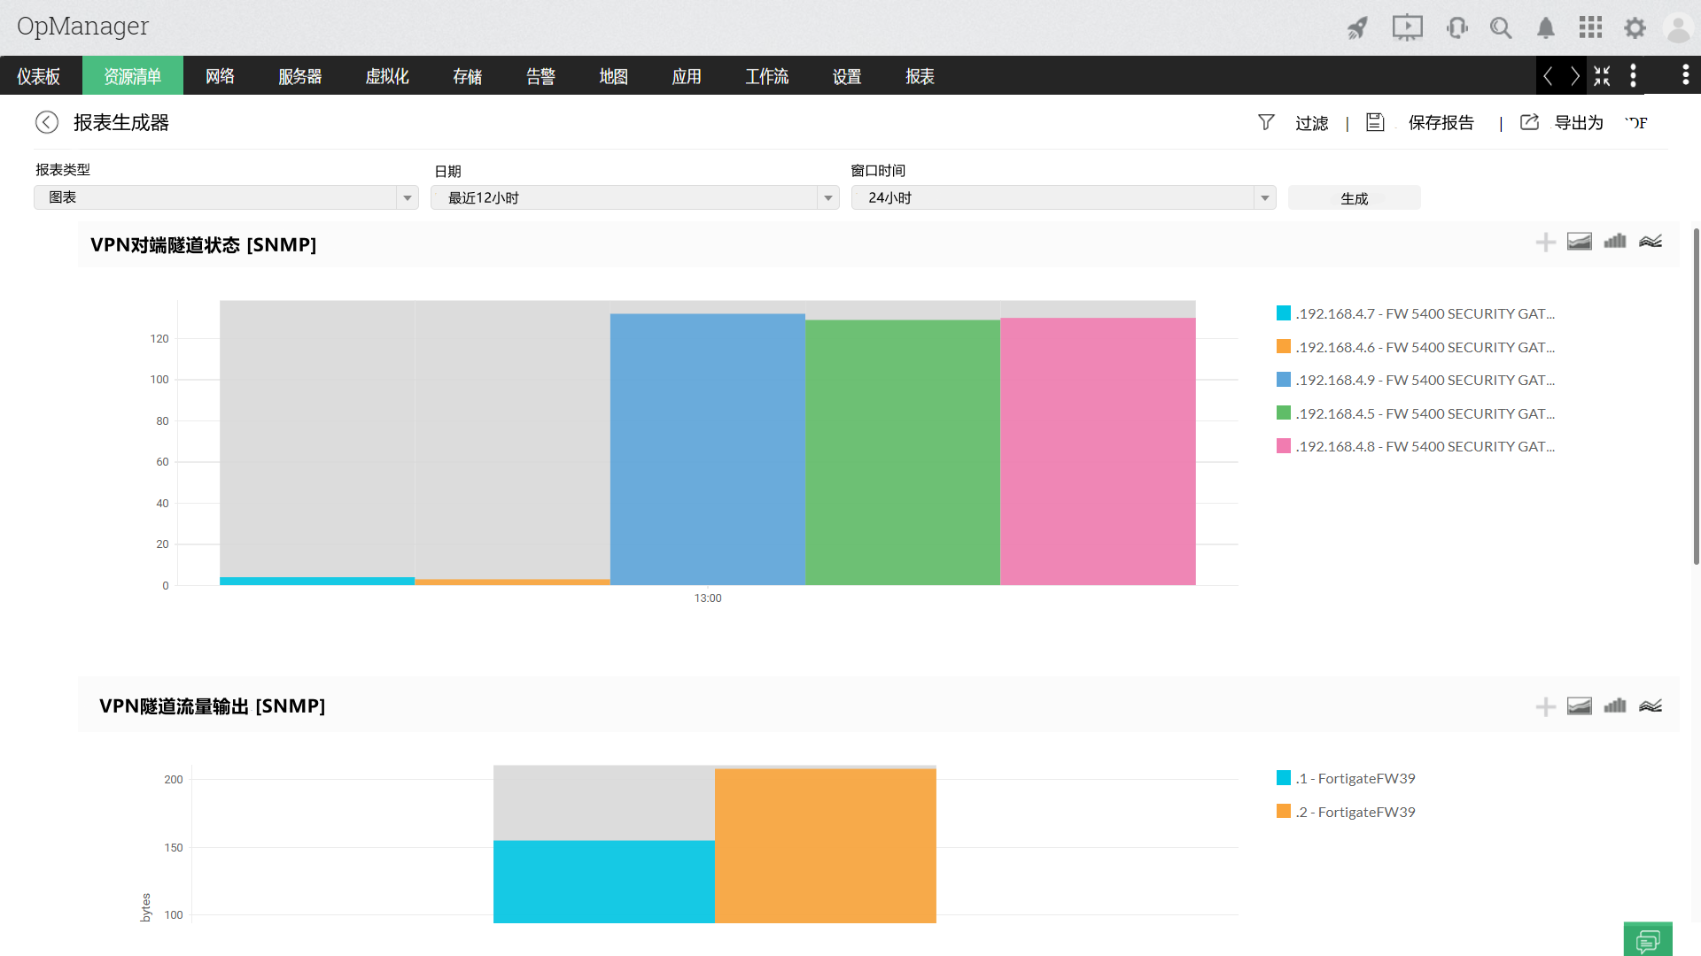1701x956 pixels.
Task: Open the apps grid icon
Action: (x=1590, y=27)
